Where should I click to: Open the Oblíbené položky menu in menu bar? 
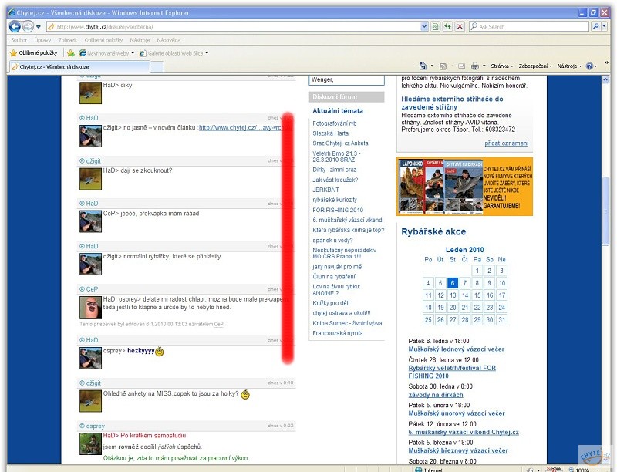pos(103,40)
